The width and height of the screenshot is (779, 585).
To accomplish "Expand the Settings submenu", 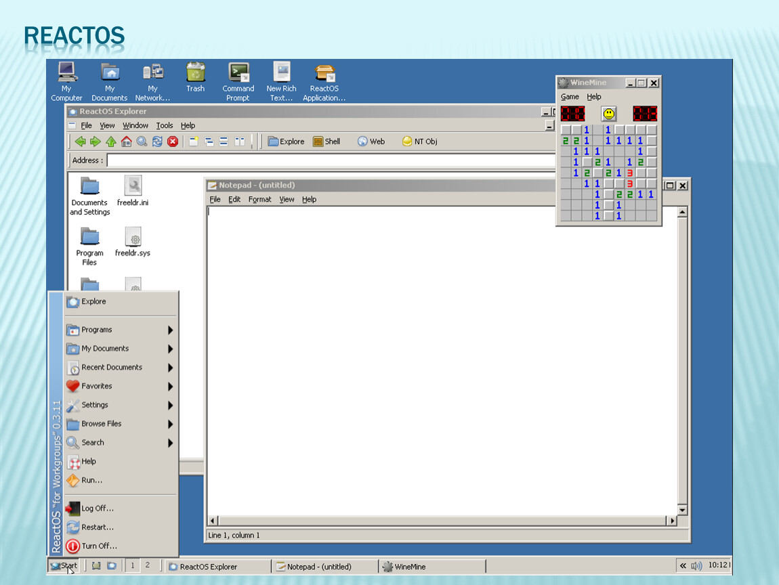I will tap(121, 405).
